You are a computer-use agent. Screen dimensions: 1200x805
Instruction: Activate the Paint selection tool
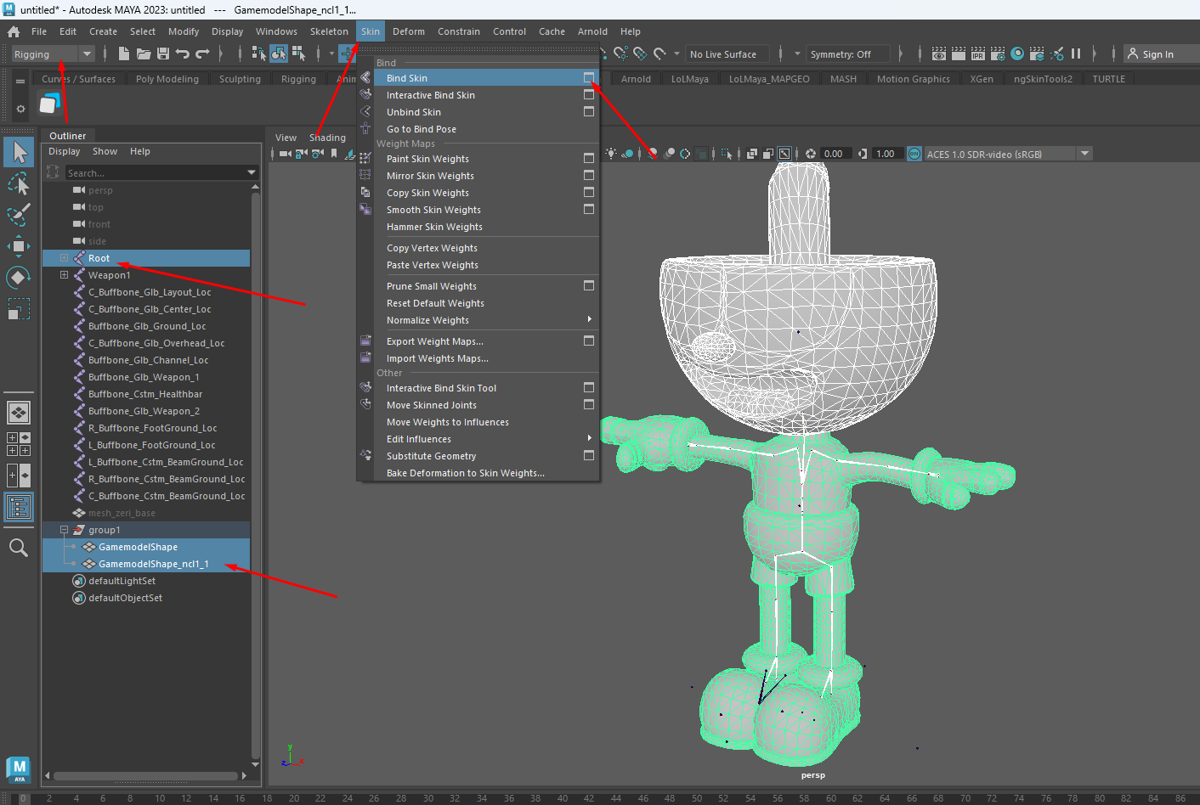(19, 214)
